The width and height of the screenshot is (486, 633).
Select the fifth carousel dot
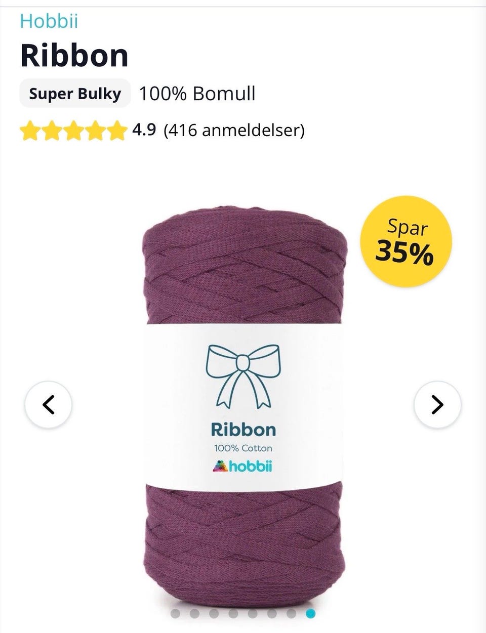pos(253,614)
